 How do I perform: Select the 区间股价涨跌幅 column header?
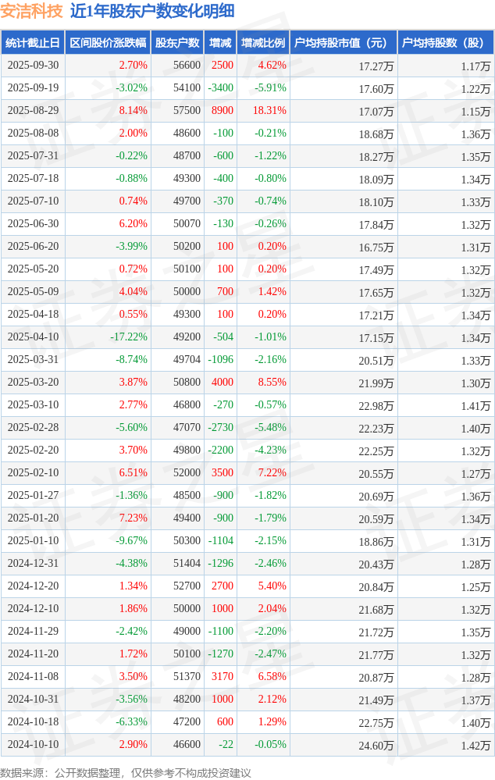click(108, 43)
